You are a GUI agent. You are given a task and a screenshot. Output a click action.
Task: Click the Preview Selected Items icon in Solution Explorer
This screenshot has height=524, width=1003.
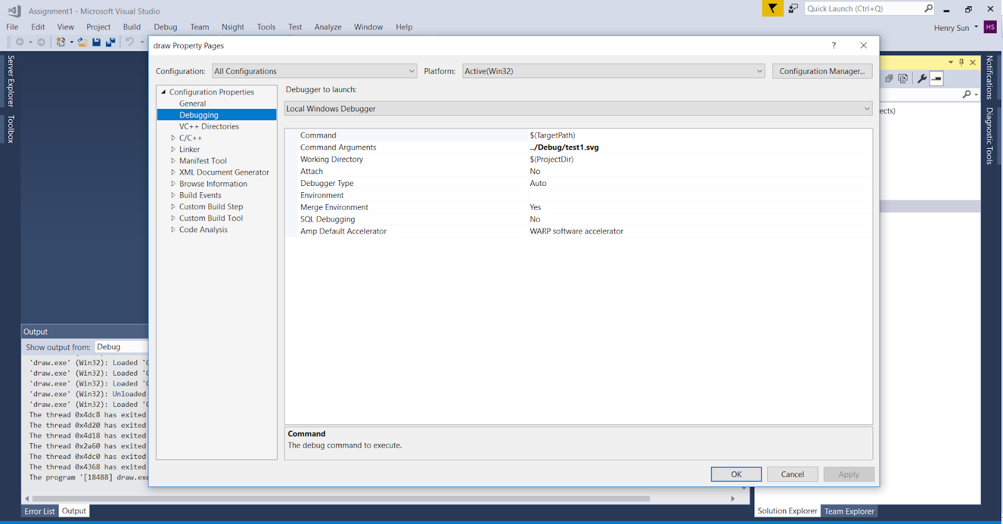pyautogui.click(x=937, y=78)
